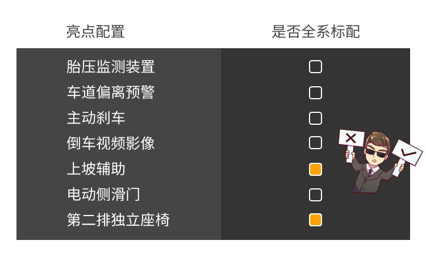
Task: Select the 第二排独立座椅 row text
Action: click(118, 220)
